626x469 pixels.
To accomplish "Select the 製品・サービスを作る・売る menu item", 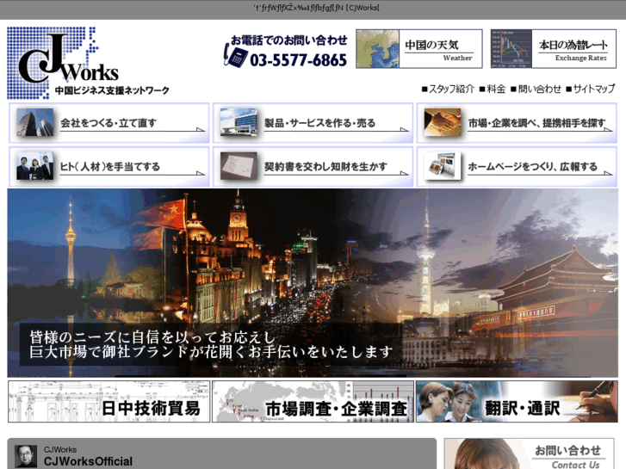I will tap(313, 123).
